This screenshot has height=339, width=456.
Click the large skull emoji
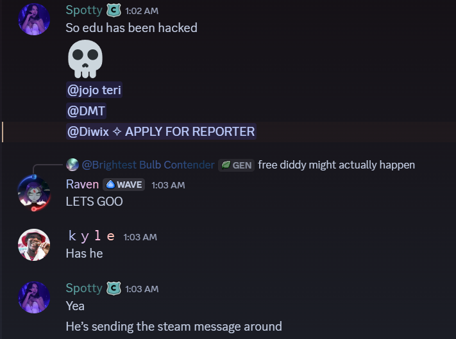click(x=85, y=59)
